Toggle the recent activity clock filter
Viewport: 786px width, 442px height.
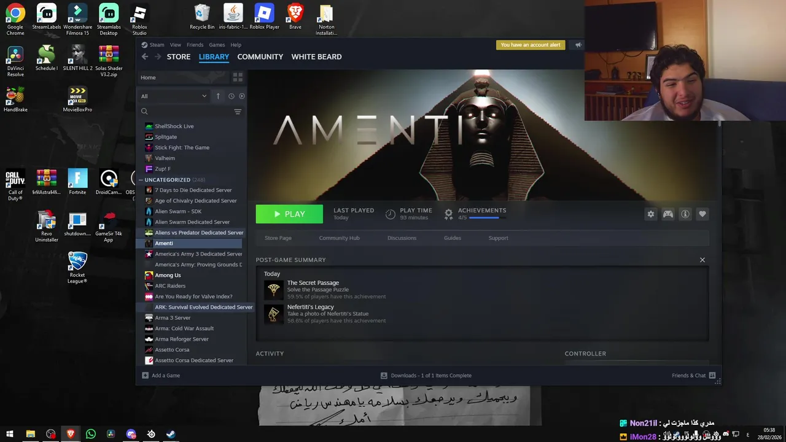pyautogui.click(x=232, y=96)
